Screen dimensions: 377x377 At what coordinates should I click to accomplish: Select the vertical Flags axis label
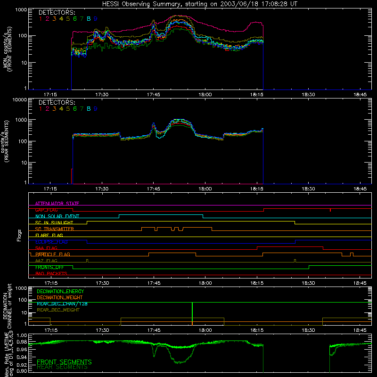coord(19,235)
